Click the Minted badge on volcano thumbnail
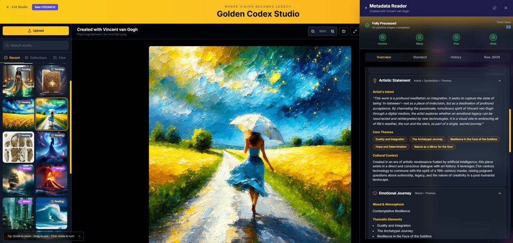Image resolution: width=513 pixels, height=243 pixels. point(58,168)
